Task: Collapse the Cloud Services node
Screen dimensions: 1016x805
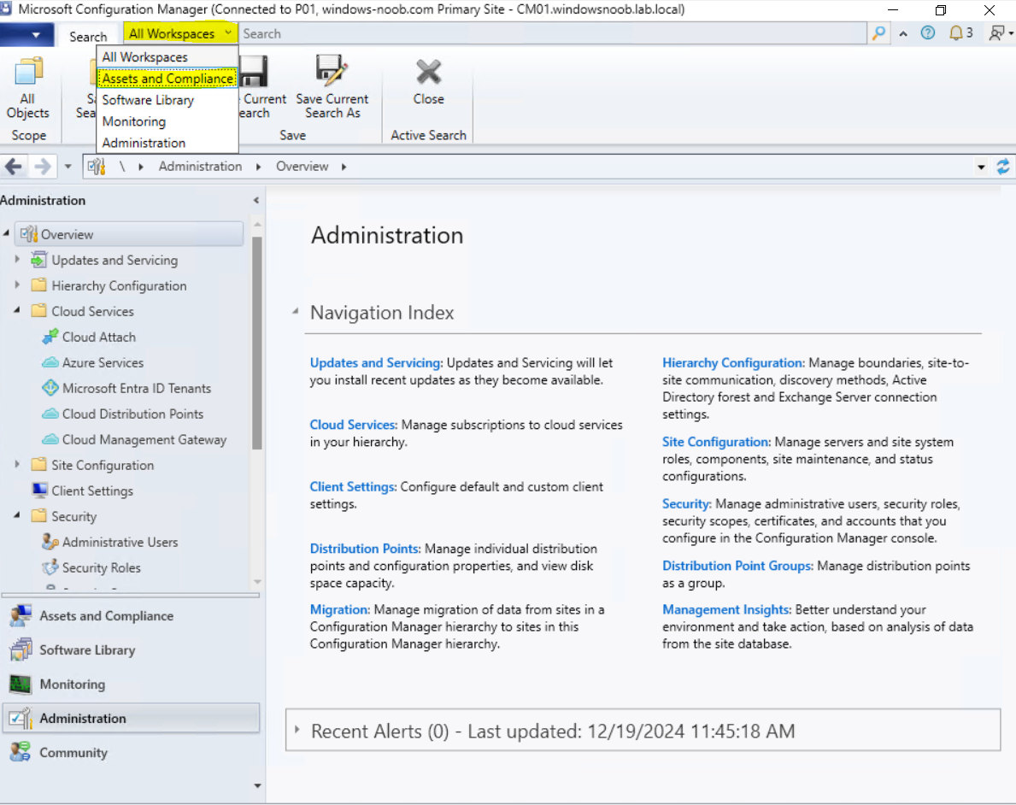Action: pyautogui.click(x=17, y=311)
